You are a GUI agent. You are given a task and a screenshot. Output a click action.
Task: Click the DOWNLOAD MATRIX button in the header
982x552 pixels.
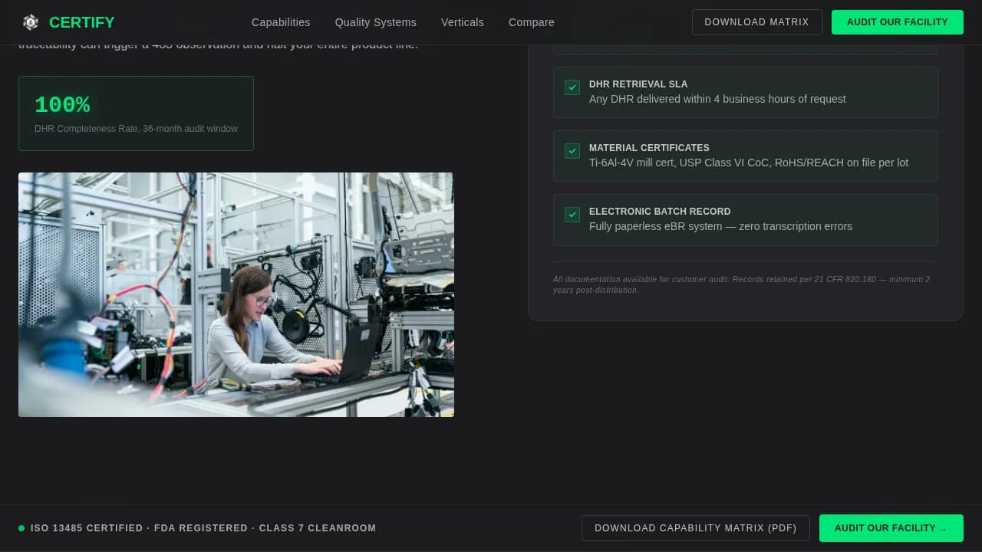tap(756, 22)
